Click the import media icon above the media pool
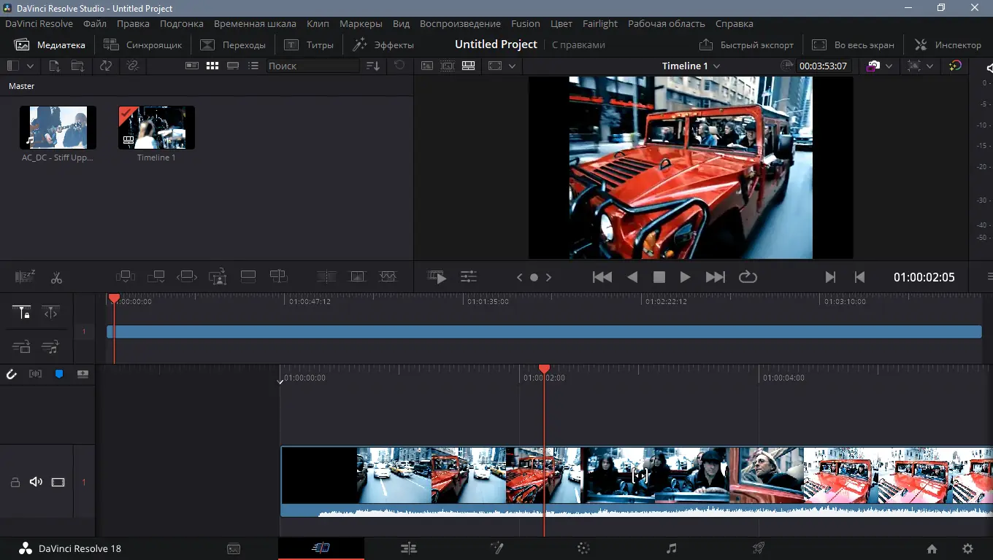 (x=53, y=66)
